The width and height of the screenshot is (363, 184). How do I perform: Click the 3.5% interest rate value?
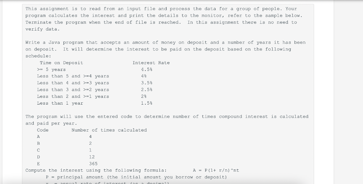146,83
